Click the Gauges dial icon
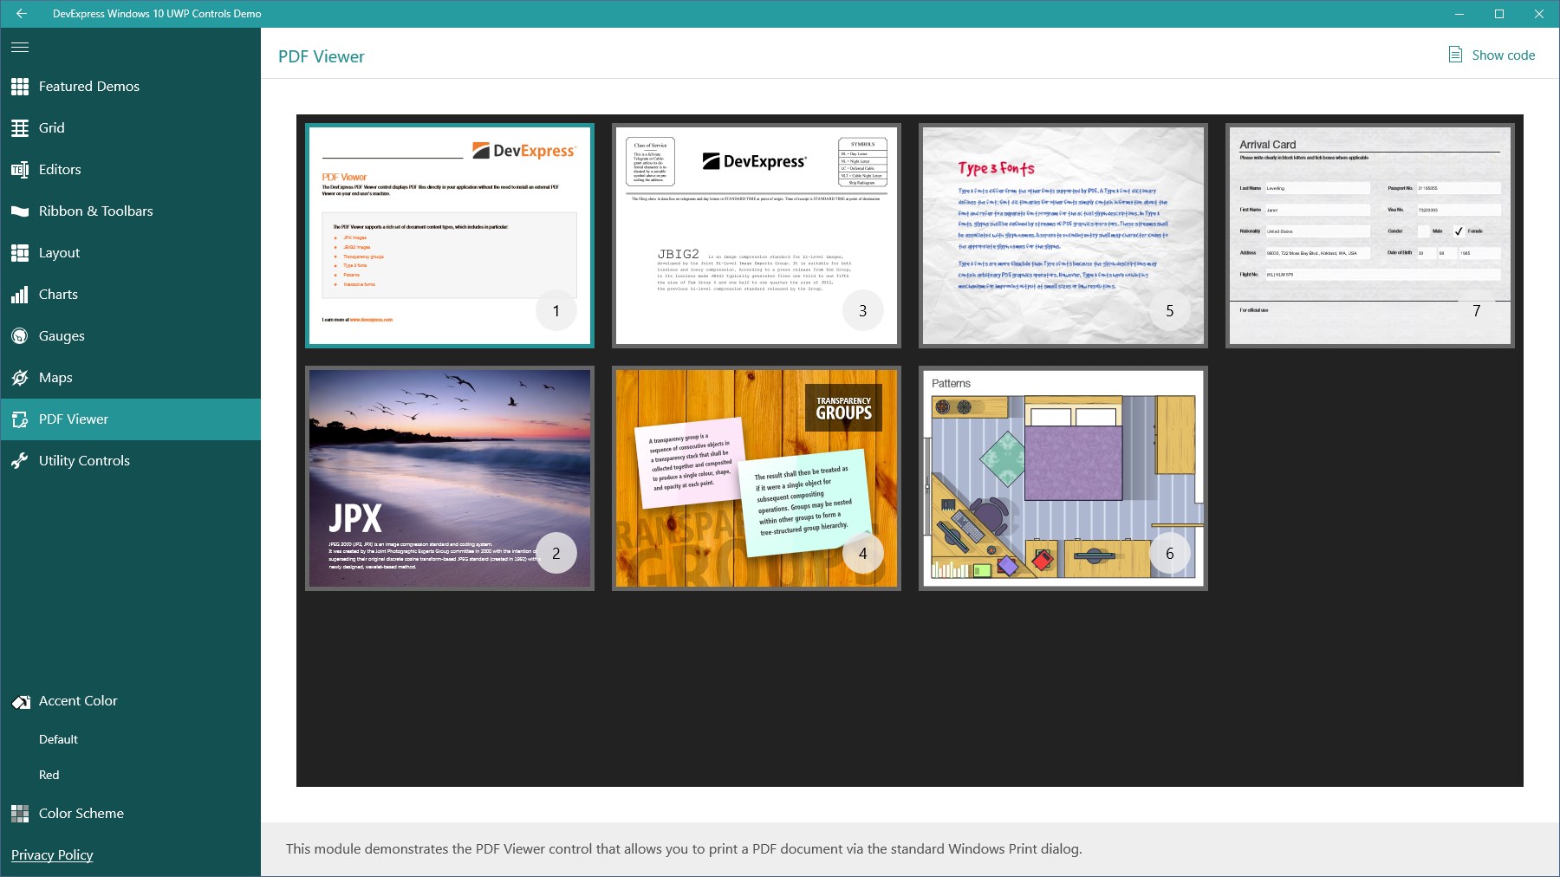This screenshot has width=1560, height=877. pos(20,336)
